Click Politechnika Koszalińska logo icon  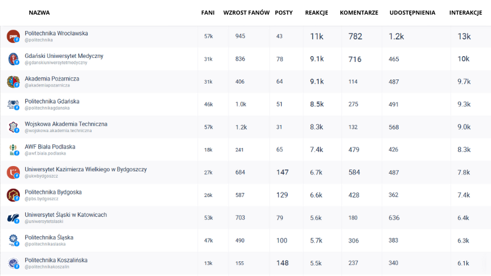(x=13, y=263)
